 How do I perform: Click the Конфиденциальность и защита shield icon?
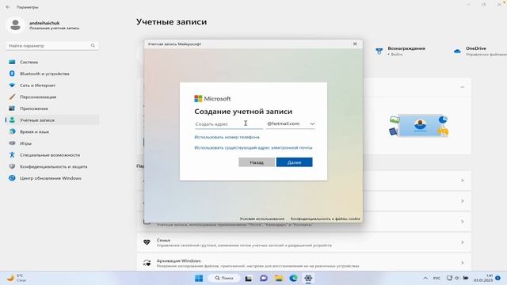click(12, 166)
